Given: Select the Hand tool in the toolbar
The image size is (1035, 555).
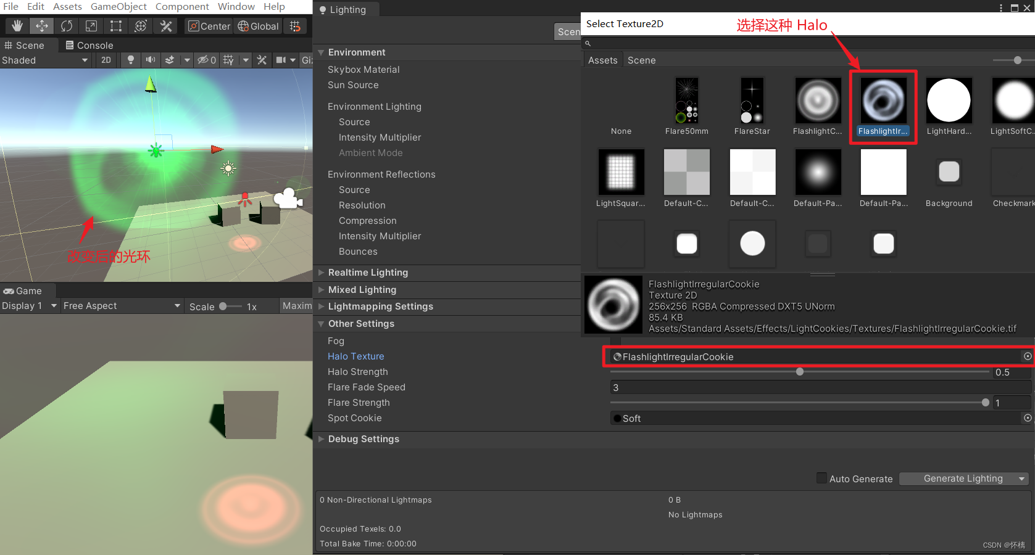Looking at the screenshot, I should tap(17, 26).
